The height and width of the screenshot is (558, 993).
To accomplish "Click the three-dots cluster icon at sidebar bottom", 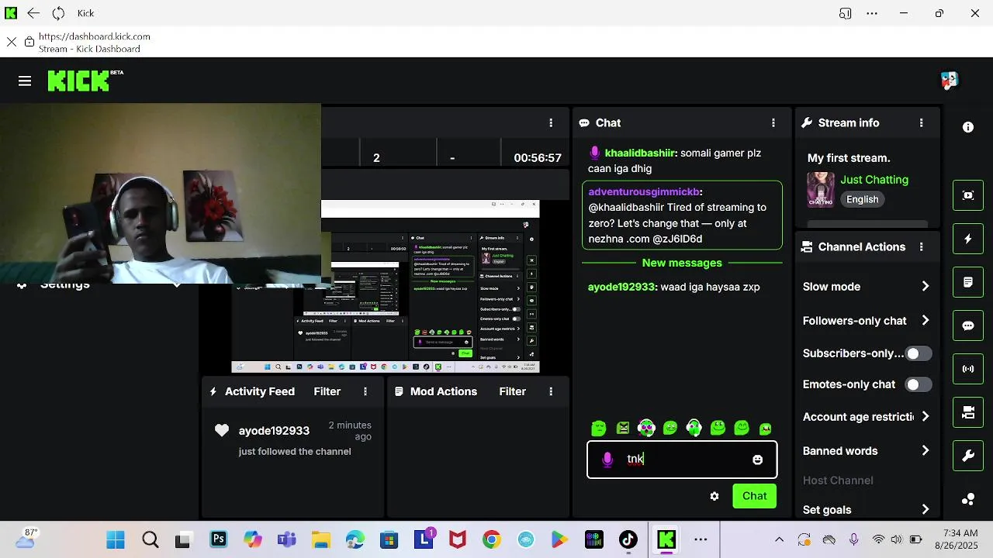I will pyautogui.click(x=968, y=499).
